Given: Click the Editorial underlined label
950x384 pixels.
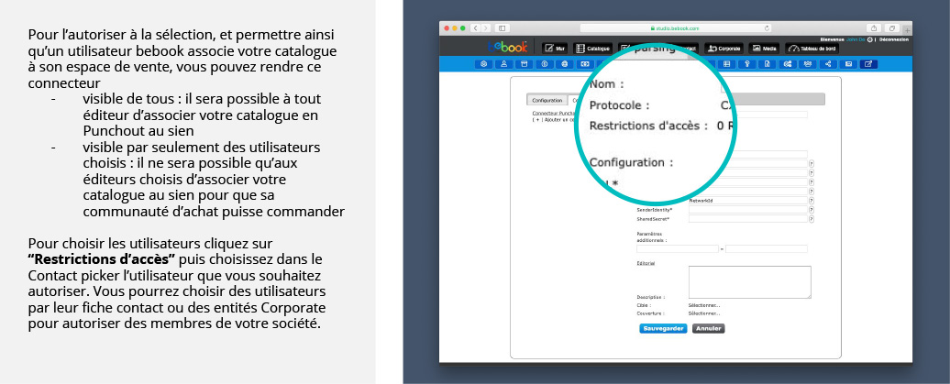Looking at the screenshot, I should point(646,263).
